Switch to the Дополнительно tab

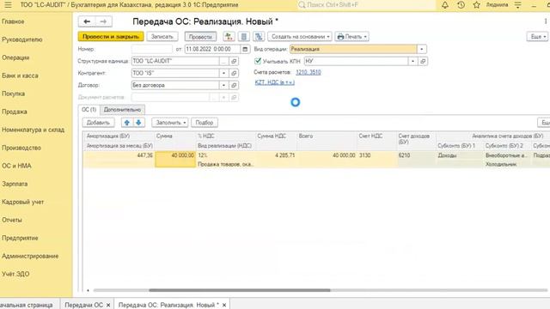click(x=122, y=110)
